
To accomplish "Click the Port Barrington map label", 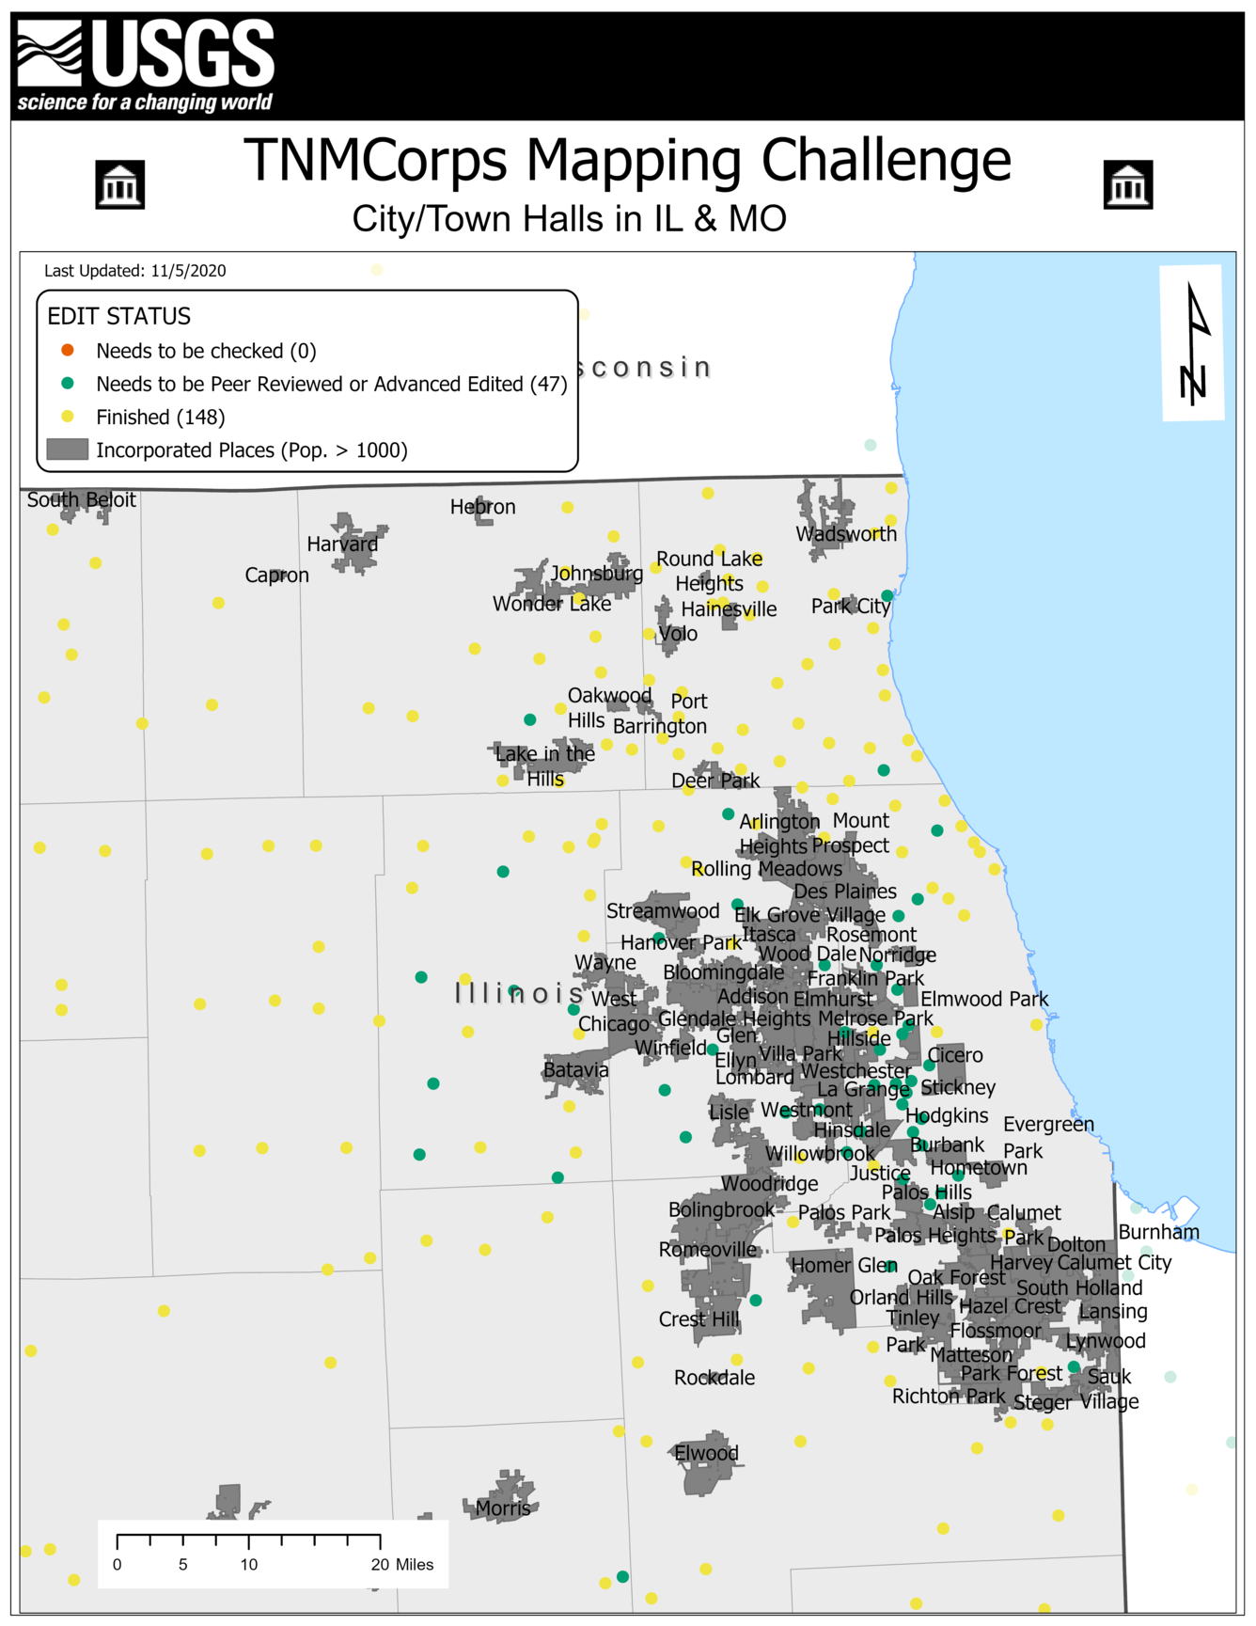I will (x=660, y=714).
